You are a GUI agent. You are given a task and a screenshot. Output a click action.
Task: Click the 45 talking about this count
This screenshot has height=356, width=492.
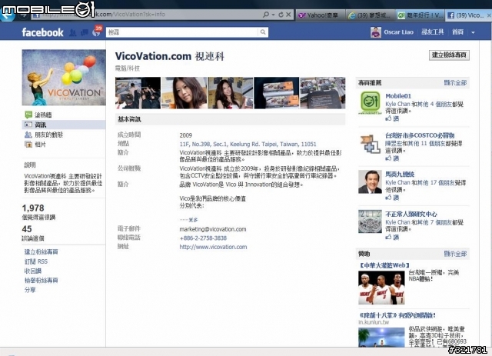click(27, 229)
